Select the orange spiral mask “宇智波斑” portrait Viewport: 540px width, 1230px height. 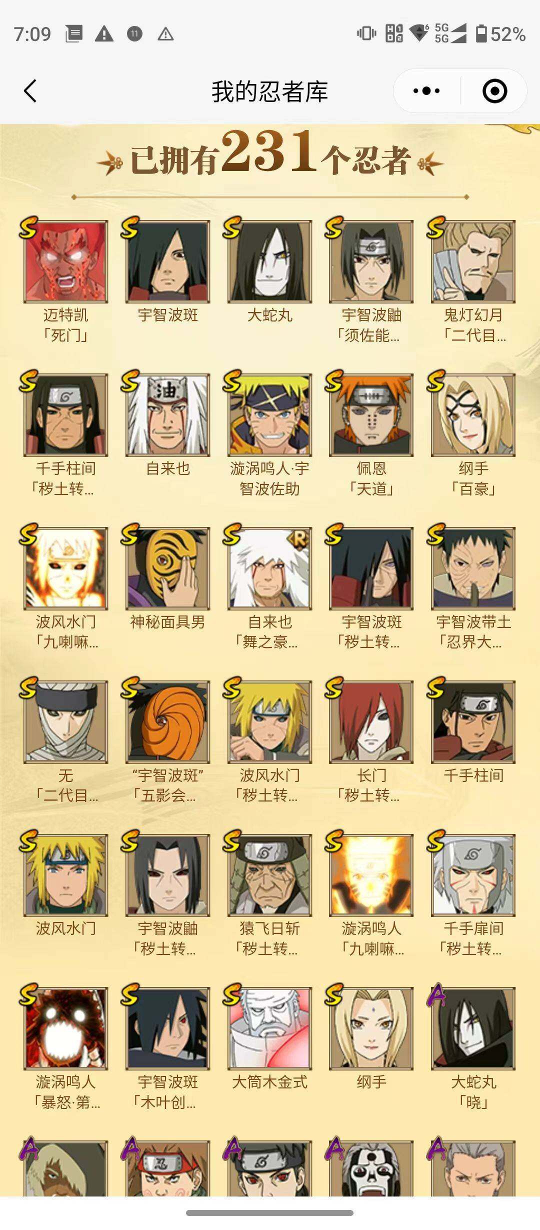pyautogui.click(x=167, y=722)
